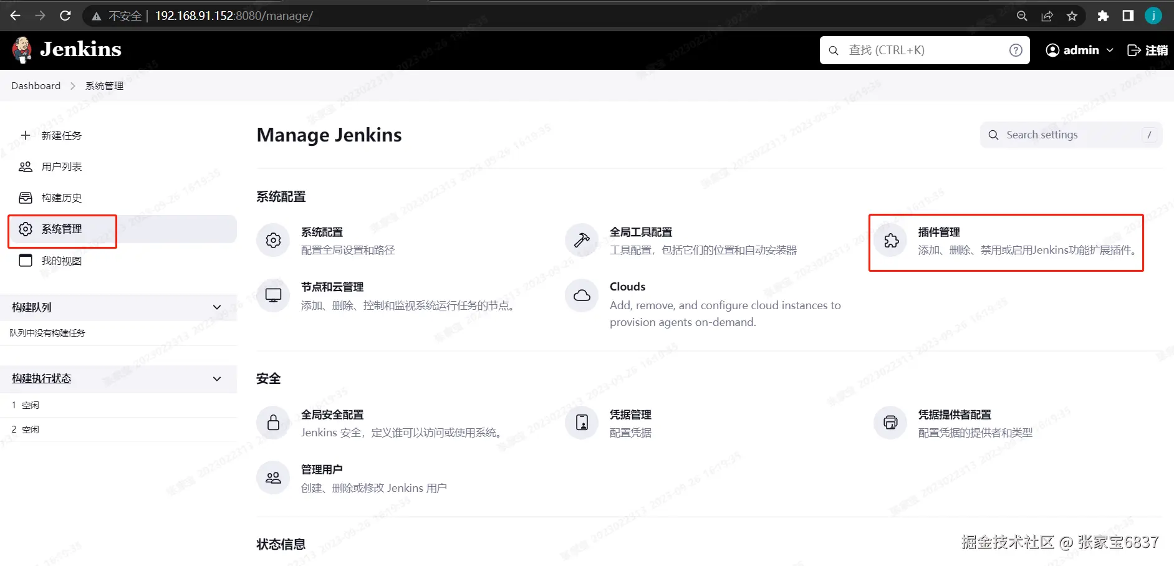Click the 凭据管理 device icon

click(582, 423)
